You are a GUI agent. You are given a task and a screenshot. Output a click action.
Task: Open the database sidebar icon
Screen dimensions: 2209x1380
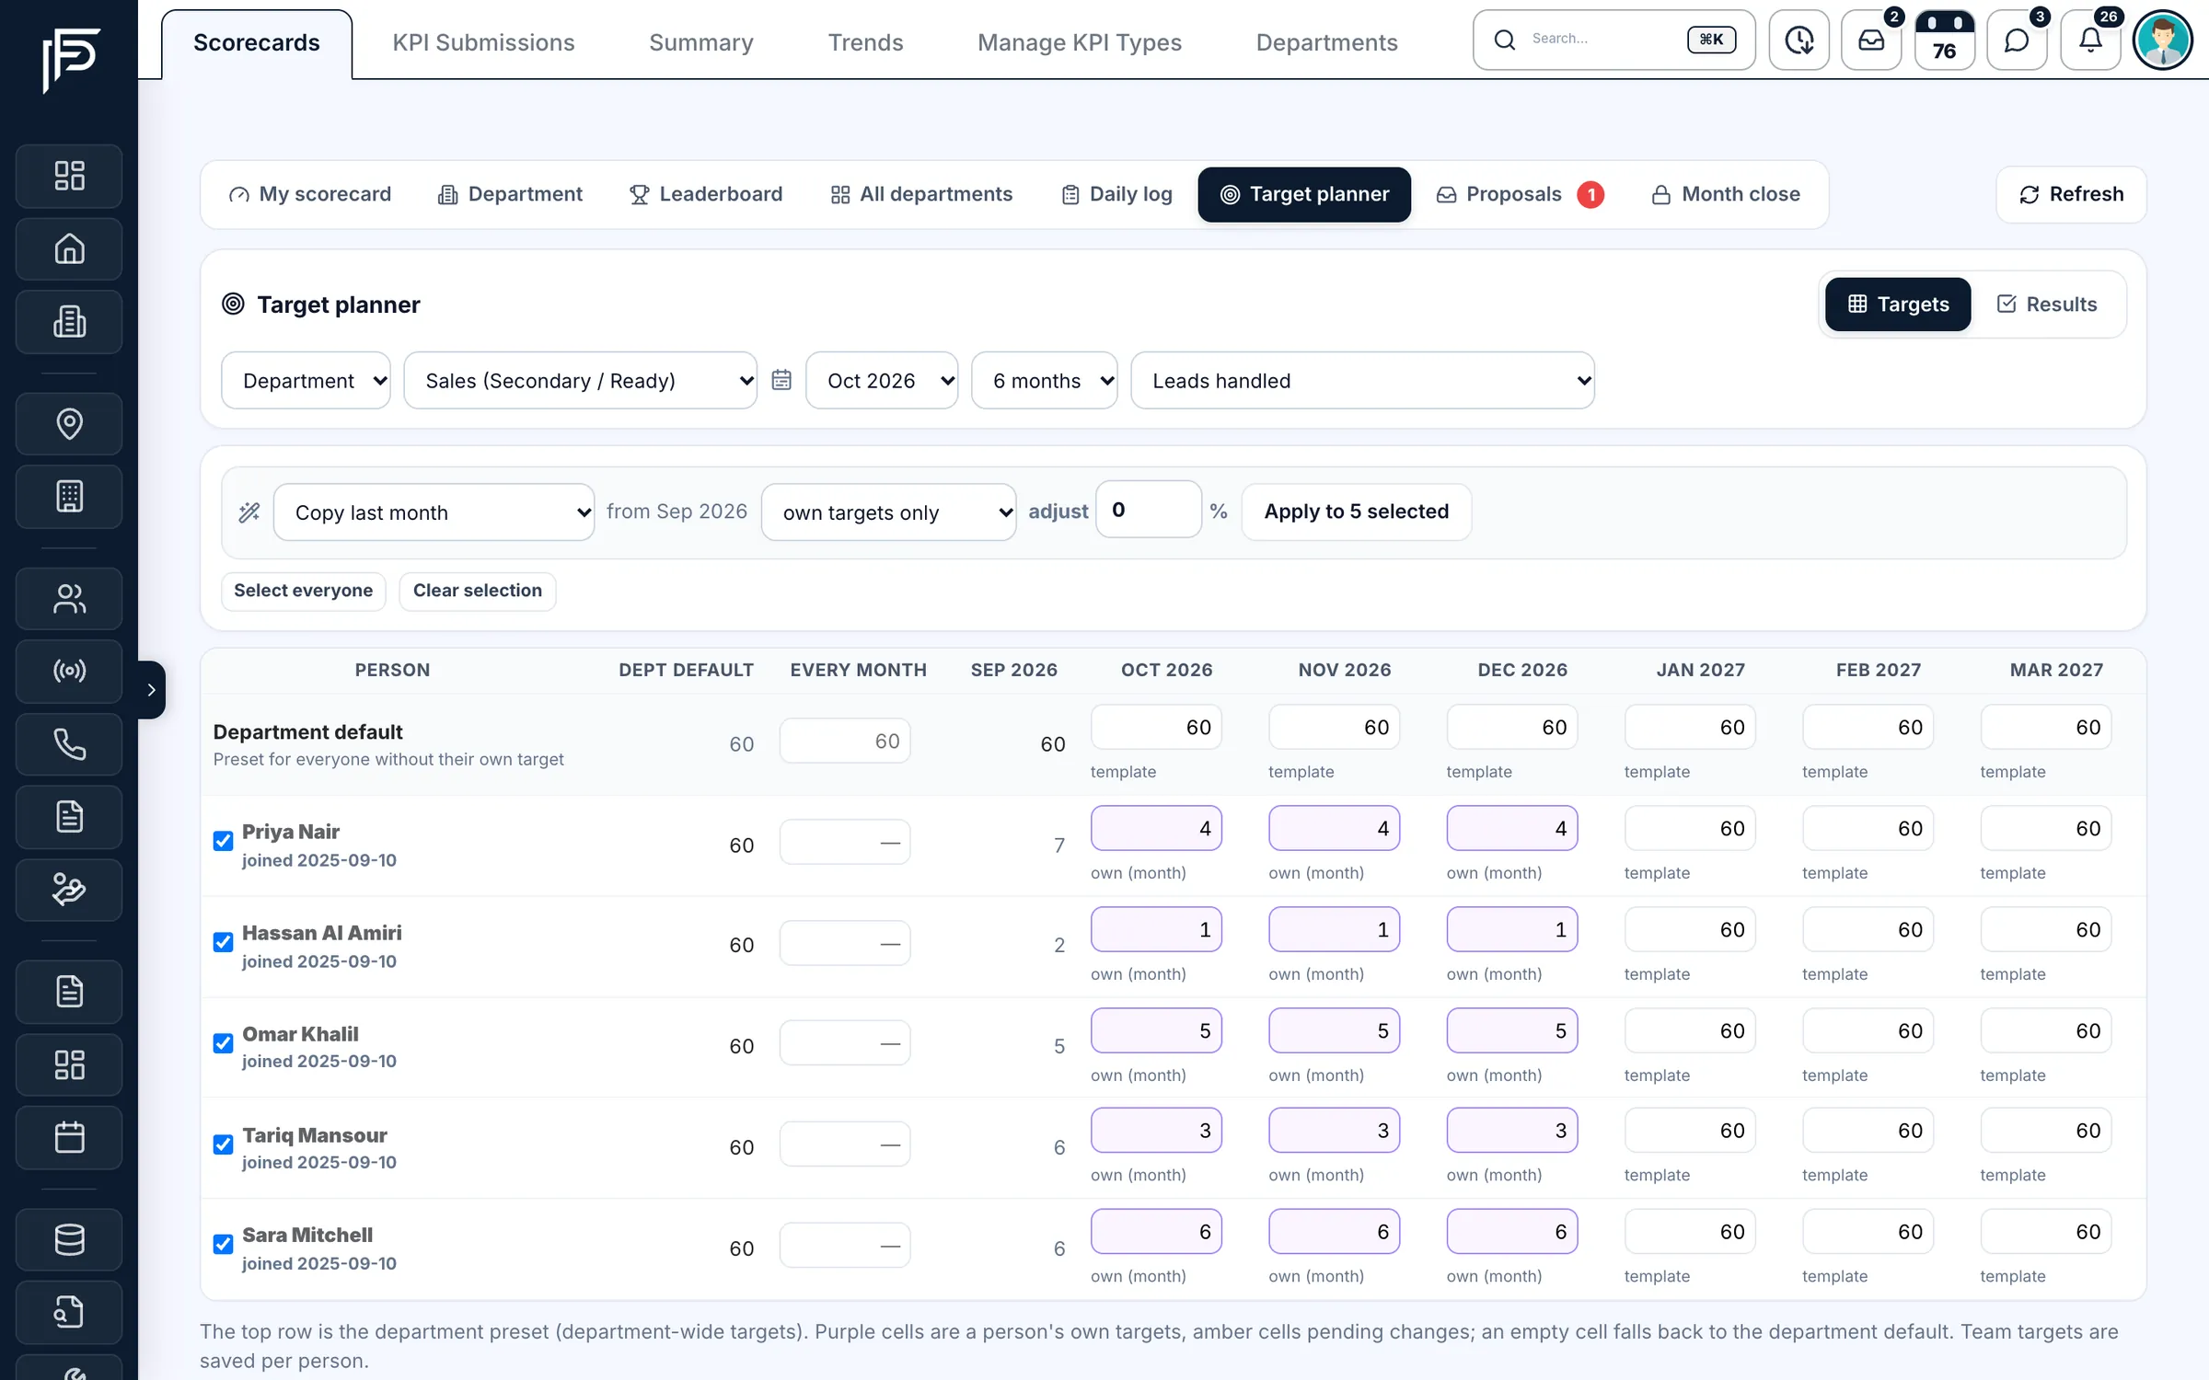(x=69, y=1238)
